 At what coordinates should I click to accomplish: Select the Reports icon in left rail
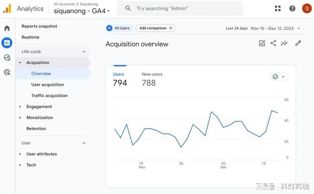click(7, 43)
